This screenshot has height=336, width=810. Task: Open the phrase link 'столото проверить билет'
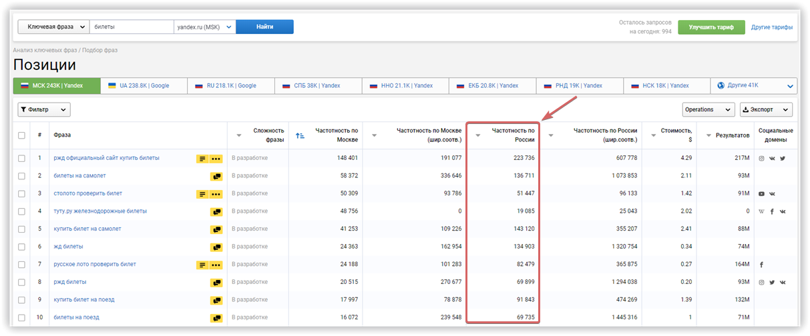click(x=87, y=193)
